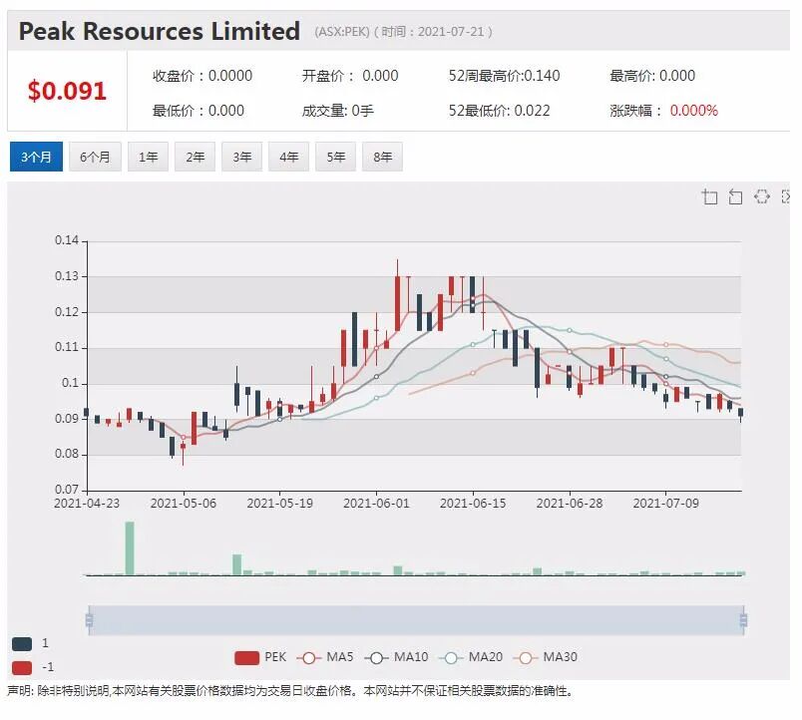Click the 2021-06-15 x-axis date label

coord(473,504)
